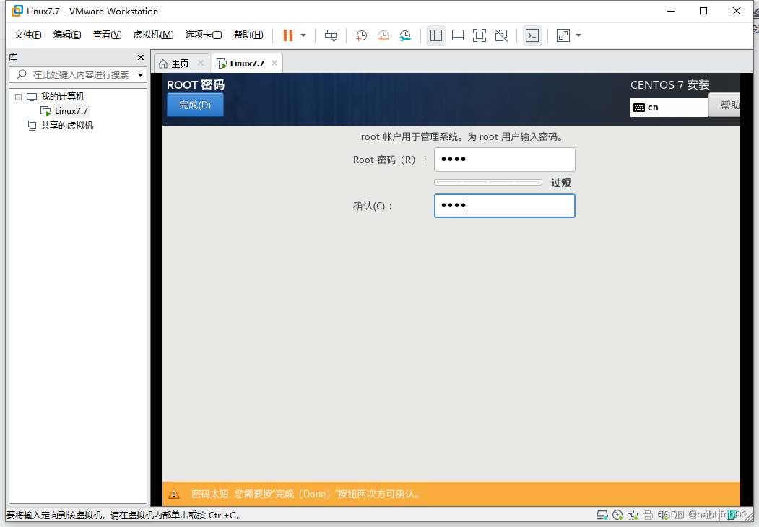Open the 文件(F) menu
Viewport: 759px width, 527px height.
pyautogui.click(x=27, y=35)
